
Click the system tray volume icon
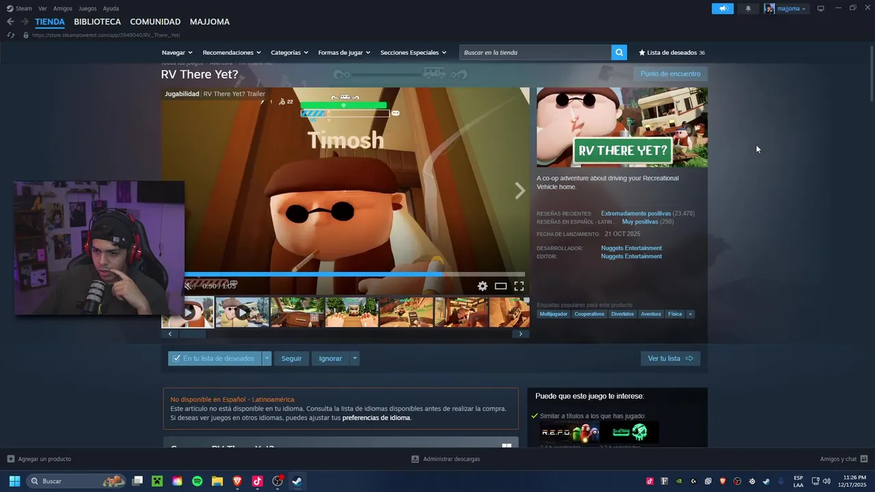coord(826,481)
